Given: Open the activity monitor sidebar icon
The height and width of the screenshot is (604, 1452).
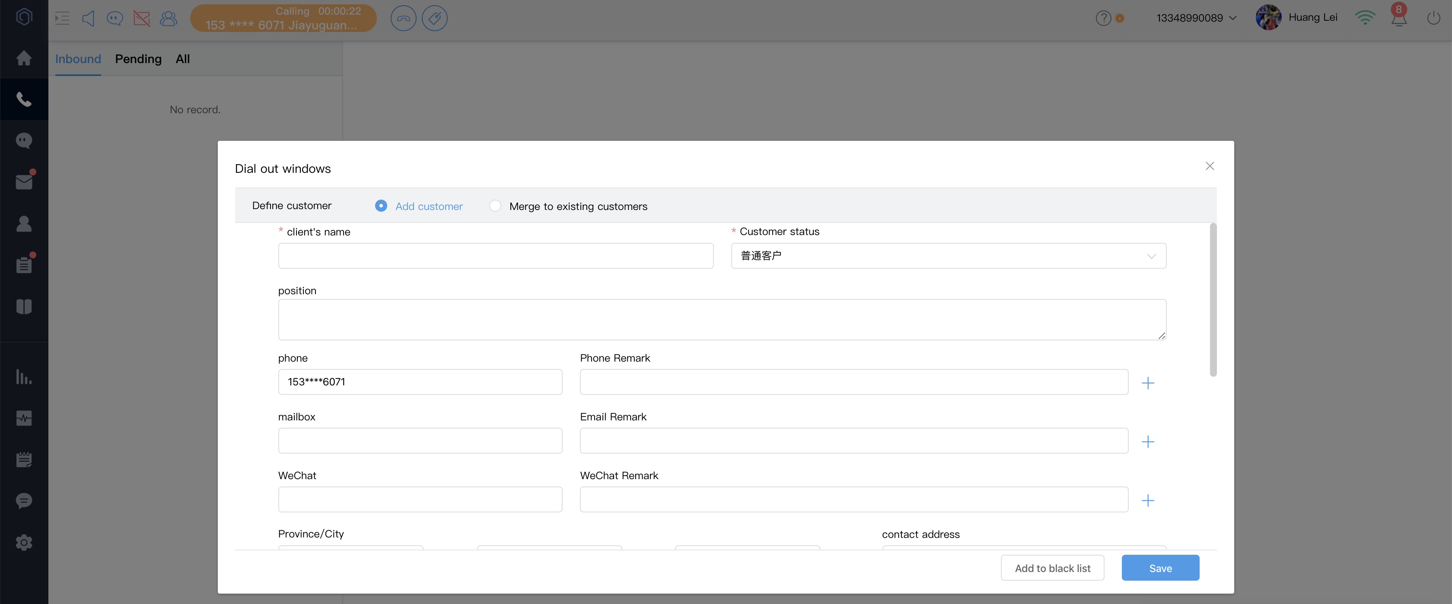Looking at the screenshot, I should (x=24, y=418).
